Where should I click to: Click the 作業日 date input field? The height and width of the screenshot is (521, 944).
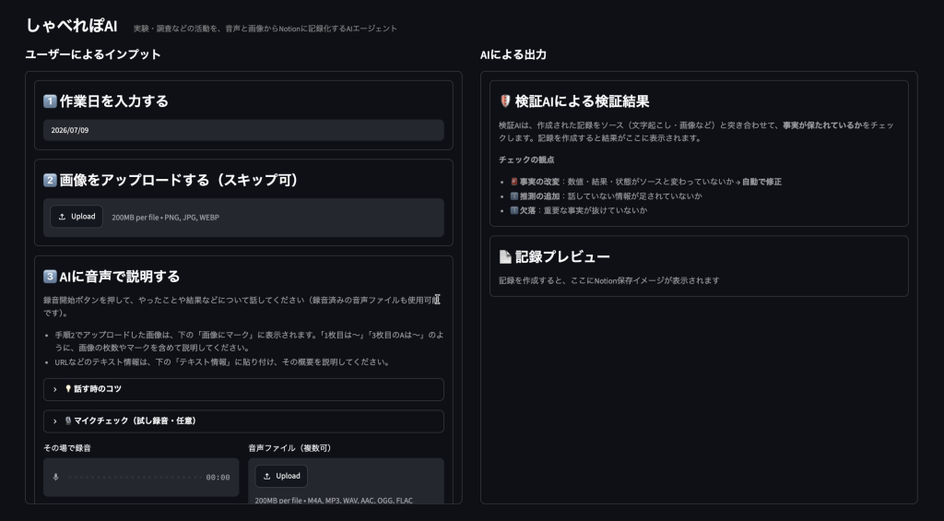pos(243,130)
